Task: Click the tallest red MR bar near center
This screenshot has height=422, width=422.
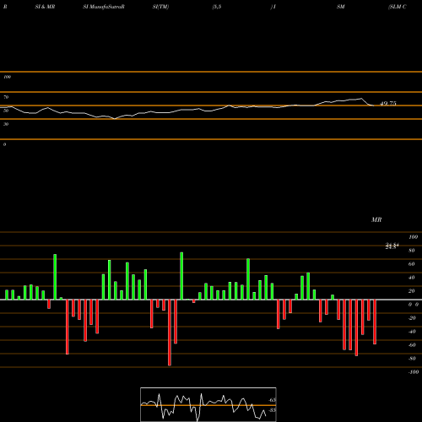Action: tap(170, 333)
